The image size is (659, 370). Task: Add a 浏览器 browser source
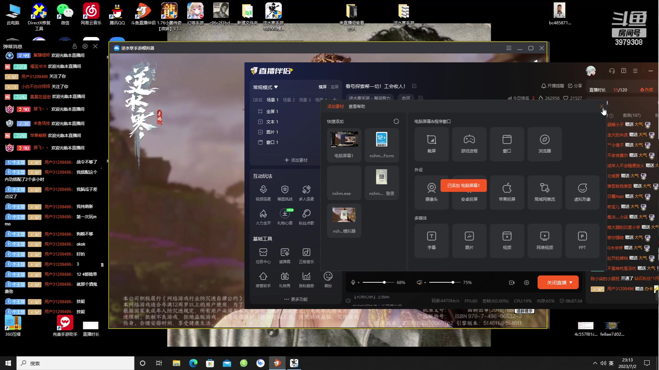pos(545,144)
